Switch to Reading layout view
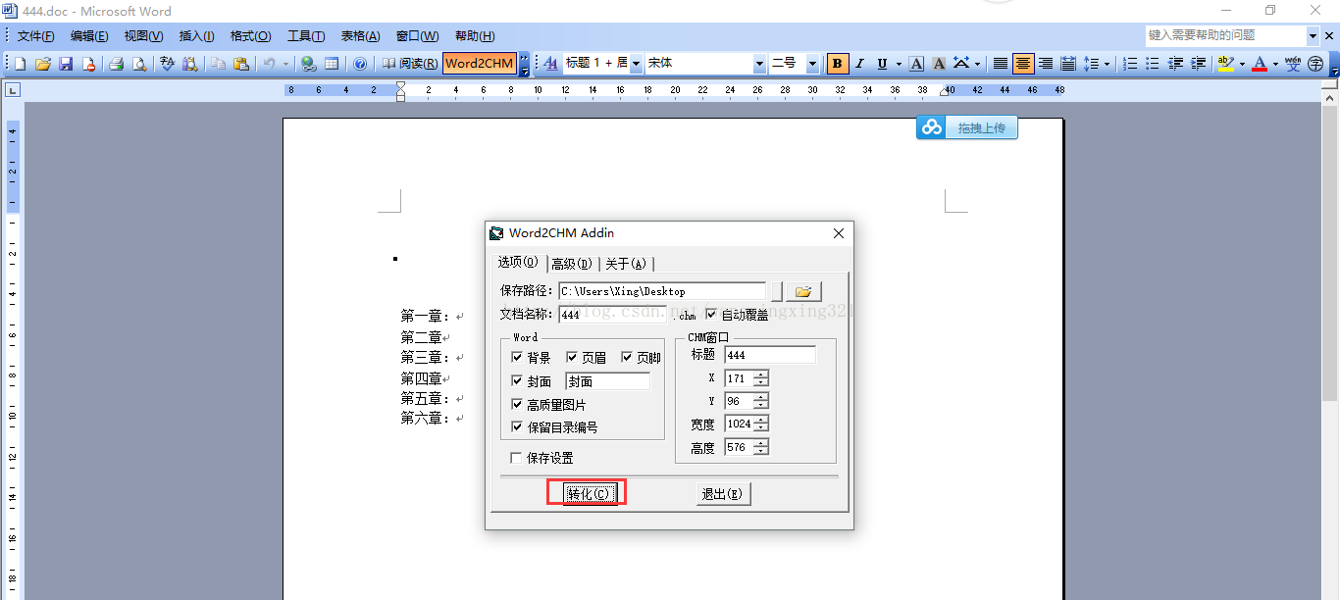This screenshot has width=1340, height=600. click(x=409, y=64)
